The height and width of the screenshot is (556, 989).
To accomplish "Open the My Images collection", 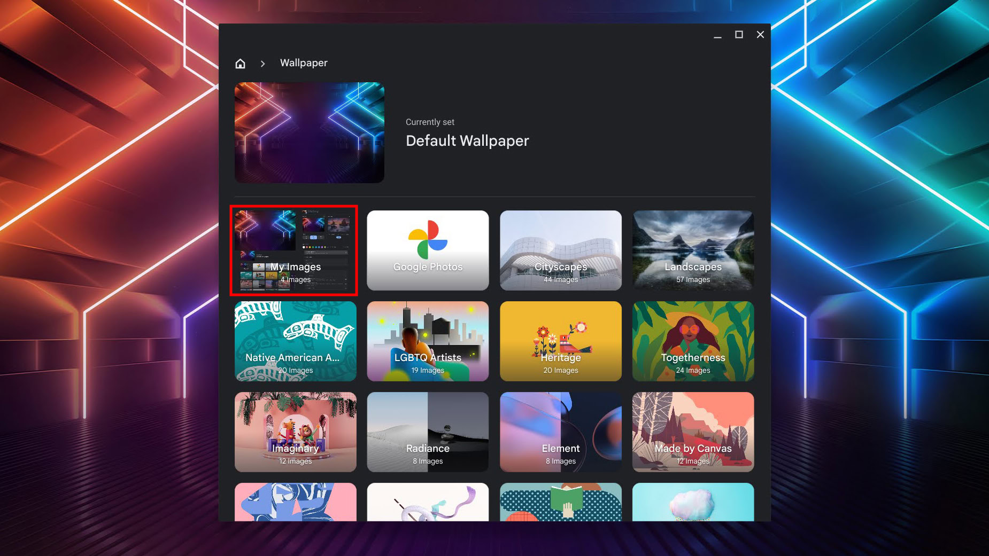I will pos(296,250).
